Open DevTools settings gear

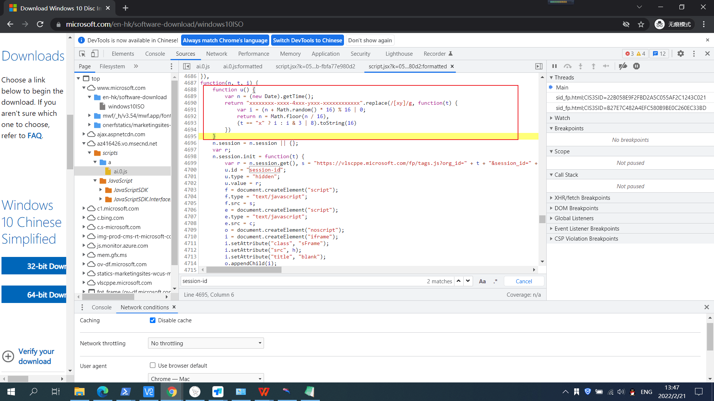(681, 54)
